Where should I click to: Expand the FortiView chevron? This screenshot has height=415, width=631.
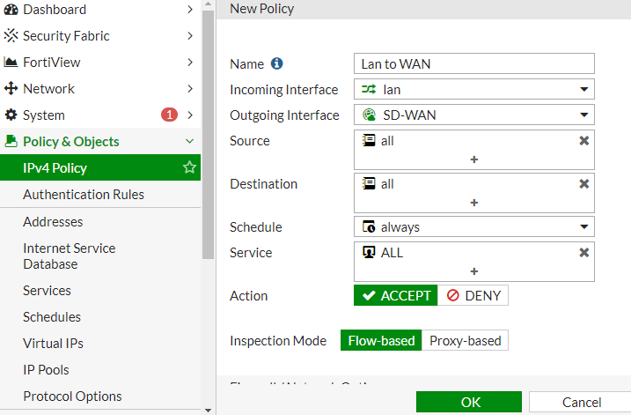tap(190, 62)
